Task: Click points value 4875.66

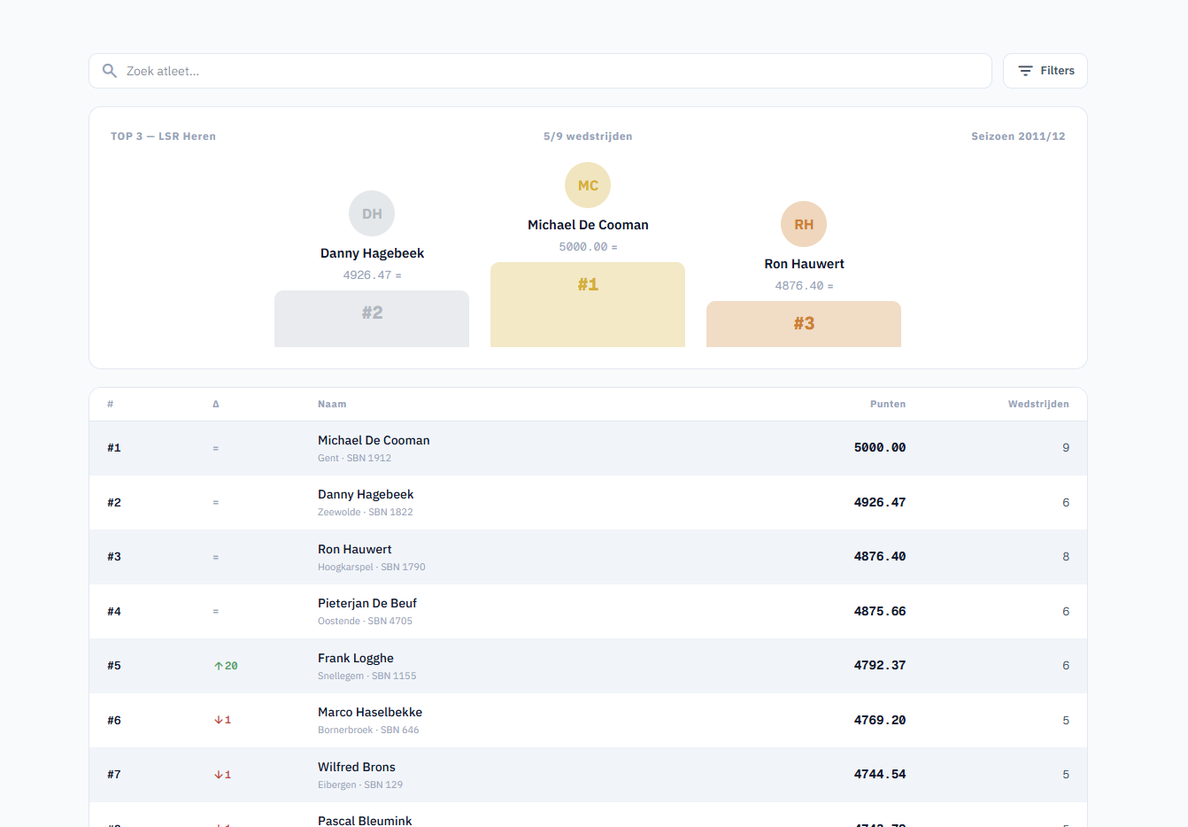Action: pyautogui.click(x=880, y=611)
